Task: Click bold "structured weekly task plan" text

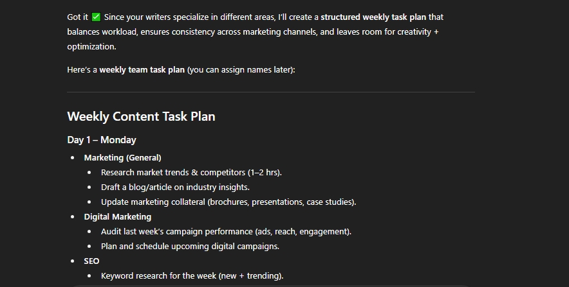Action: [x=373, y=17]
